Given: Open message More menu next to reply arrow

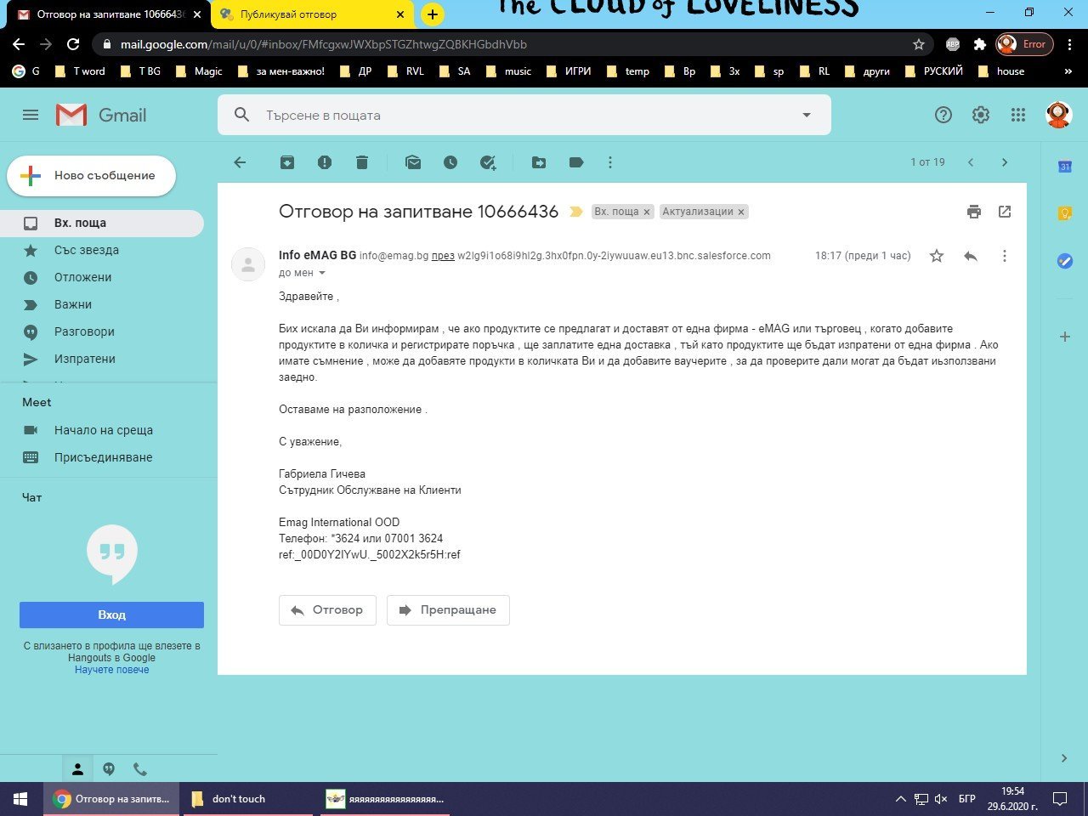Looking at the screenshot, I should (x=1005, y=256).
